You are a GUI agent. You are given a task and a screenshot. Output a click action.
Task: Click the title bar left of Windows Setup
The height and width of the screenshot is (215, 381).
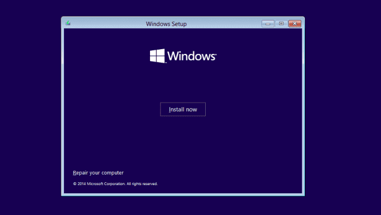pos(107,23)
